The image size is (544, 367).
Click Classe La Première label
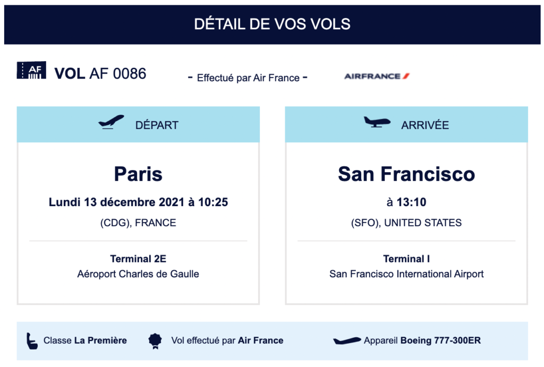85,340
